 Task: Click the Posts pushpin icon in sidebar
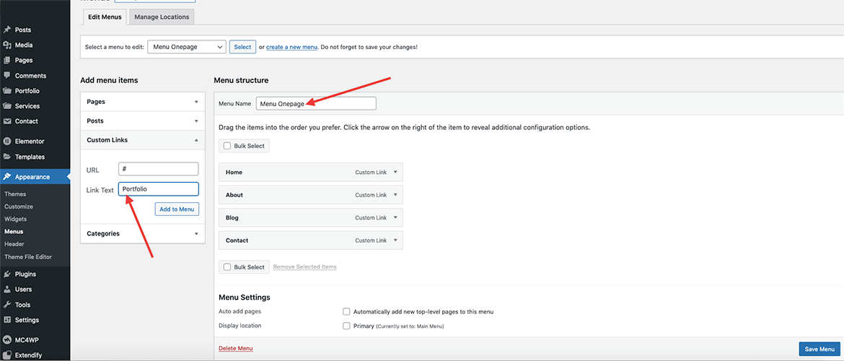(x=7, y=30)
